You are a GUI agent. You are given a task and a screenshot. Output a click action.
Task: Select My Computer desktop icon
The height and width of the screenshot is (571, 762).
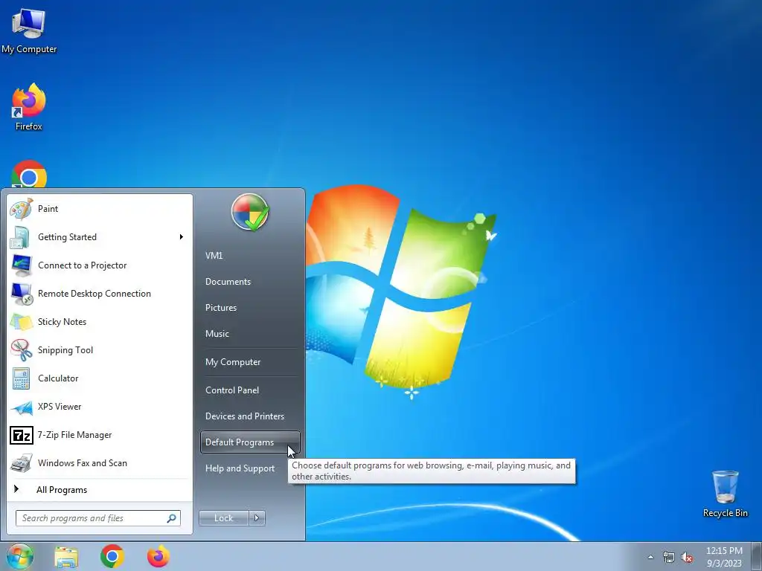pos(29,30)
